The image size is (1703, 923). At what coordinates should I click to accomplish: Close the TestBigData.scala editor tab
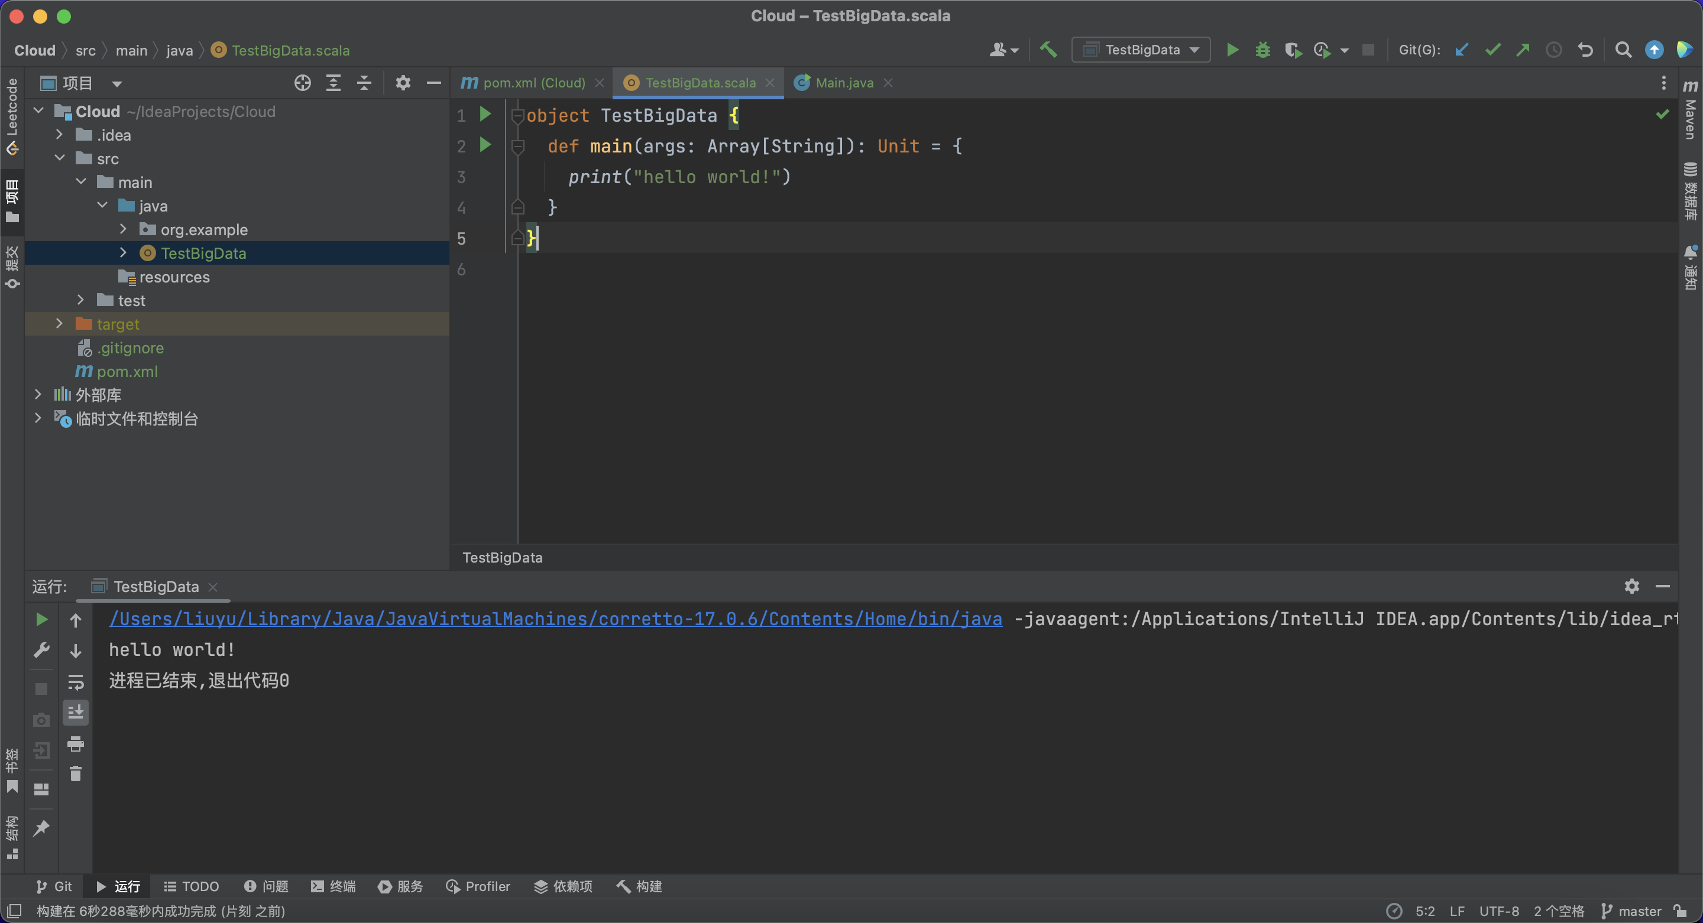point(769,83)
